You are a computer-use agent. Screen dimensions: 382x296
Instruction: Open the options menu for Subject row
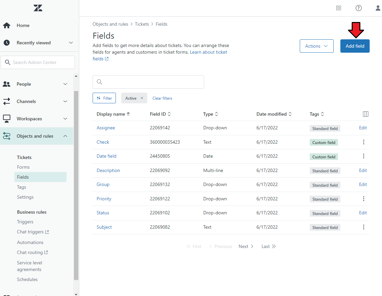(x=363, y=227)
